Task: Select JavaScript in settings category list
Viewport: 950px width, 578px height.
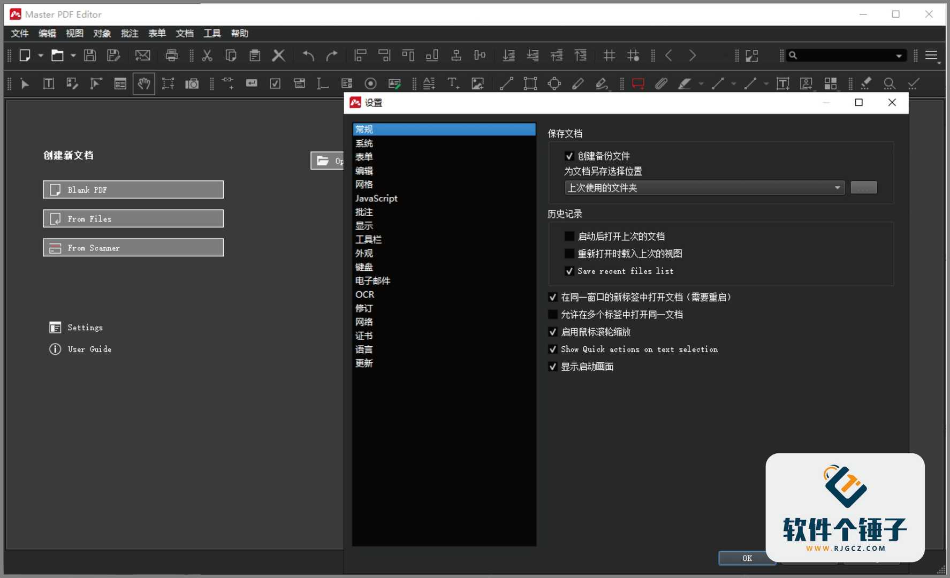Action: 444,198
